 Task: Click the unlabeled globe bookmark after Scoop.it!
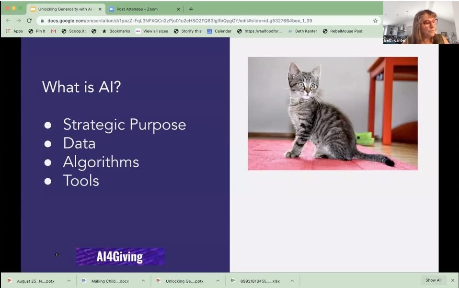pos(94,31)
